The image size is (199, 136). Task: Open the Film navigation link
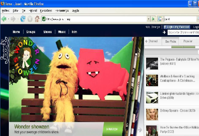tap(74, 32)
